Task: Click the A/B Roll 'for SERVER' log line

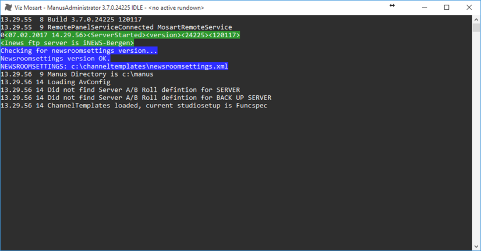Action: [120, 89]
